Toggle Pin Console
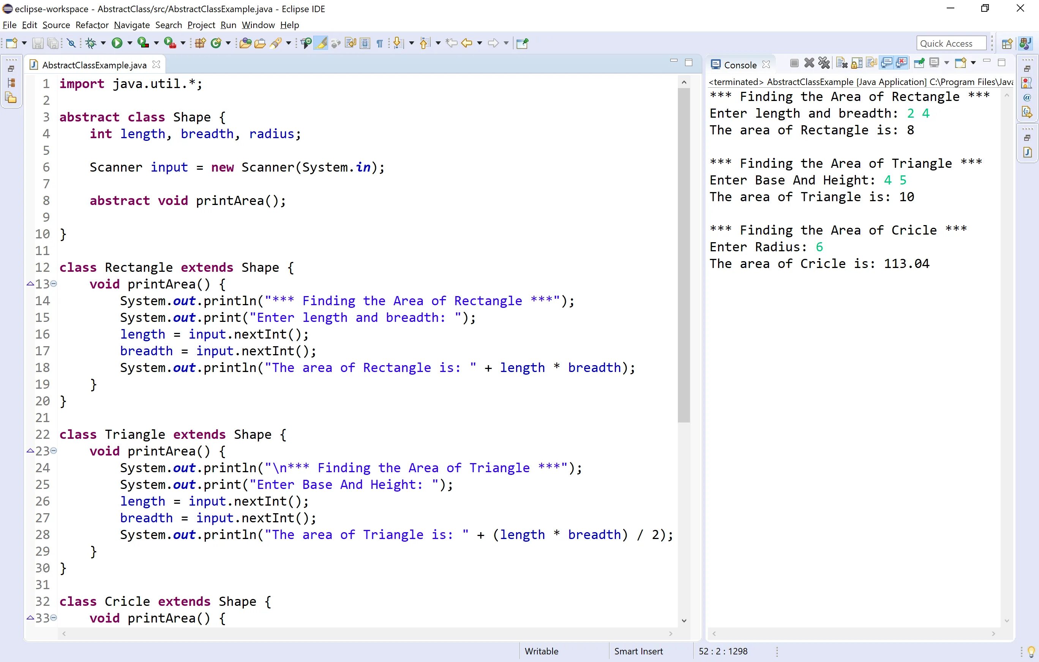This screenshot has width=1039, height=662. click(x=919, y=63)
